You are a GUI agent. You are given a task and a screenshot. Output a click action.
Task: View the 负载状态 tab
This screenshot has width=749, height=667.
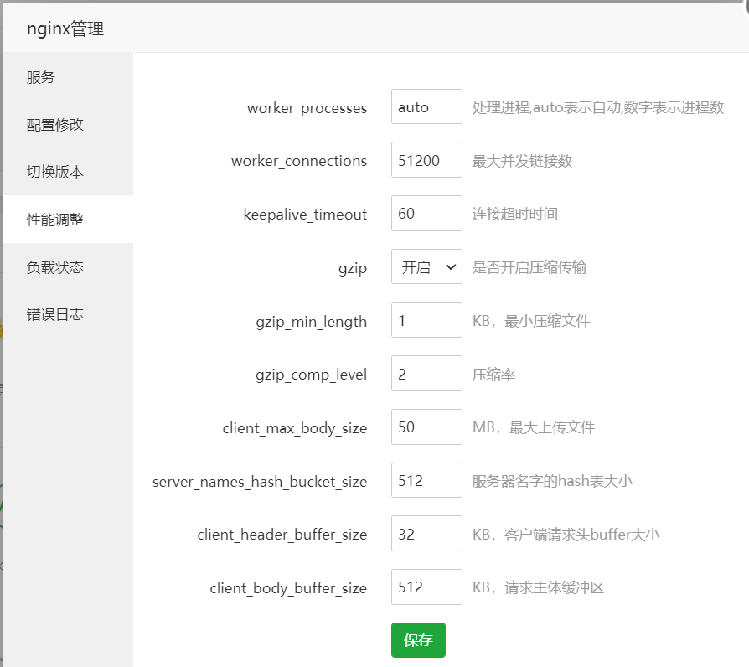tap(68, 266)
